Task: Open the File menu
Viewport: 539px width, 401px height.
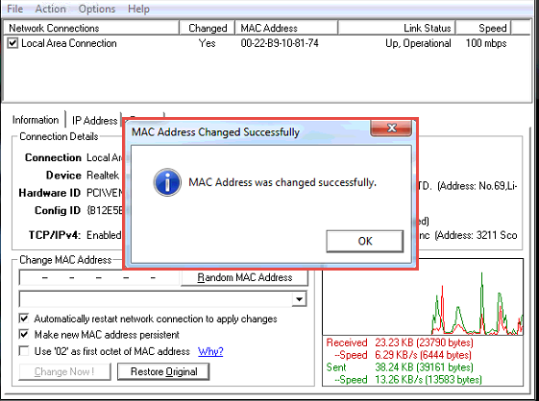Action: pyautogui.click(x=14, y=9)
